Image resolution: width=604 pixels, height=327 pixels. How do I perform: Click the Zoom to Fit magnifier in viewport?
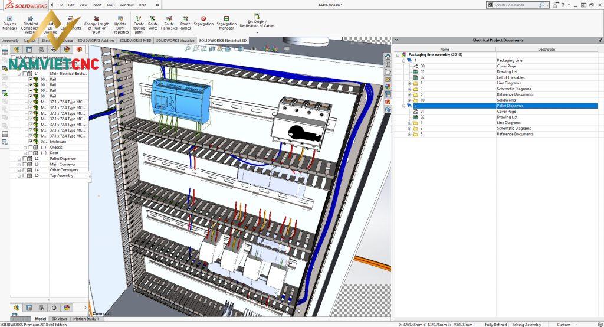pyautogui.click(x=188, y=49)
